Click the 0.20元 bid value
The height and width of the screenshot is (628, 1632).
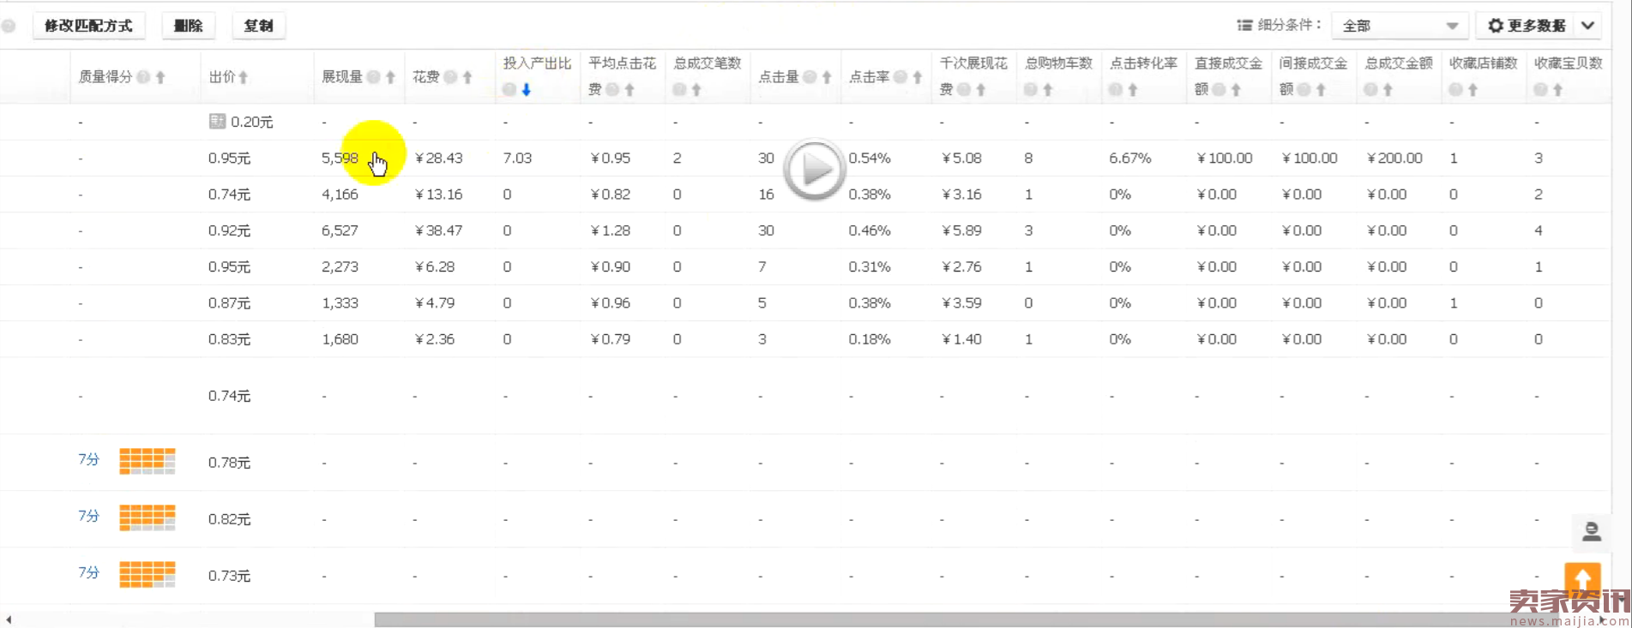click(251, 123)
